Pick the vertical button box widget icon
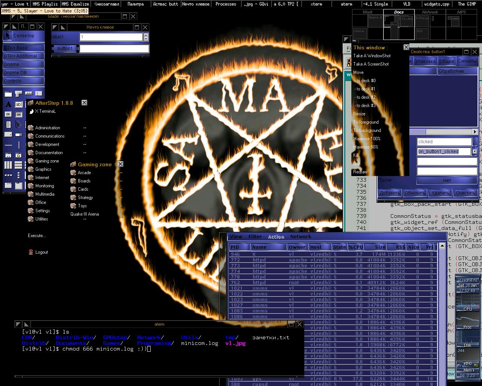This screenshot has width=482, height=386. coord(18,175)
